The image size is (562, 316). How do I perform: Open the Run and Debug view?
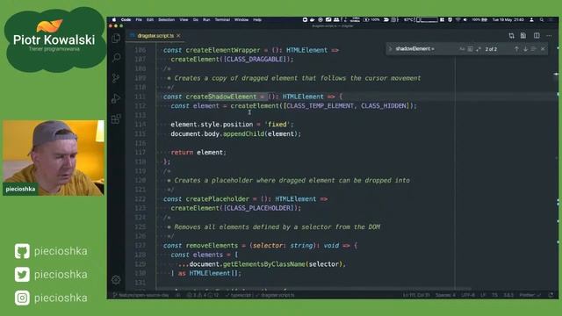pos(116,98)
